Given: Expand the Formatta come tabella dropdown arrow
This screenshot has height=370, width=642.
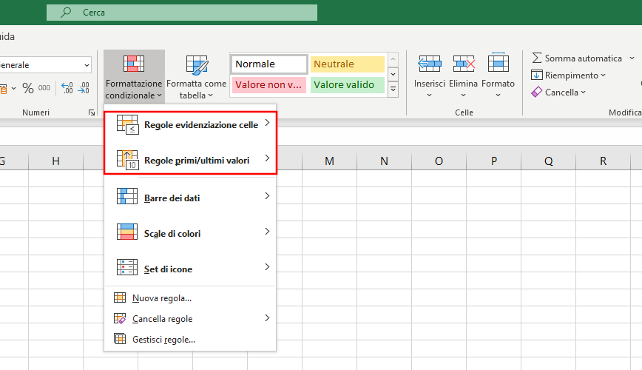Looking at the screenshot, I should point(211,95).
